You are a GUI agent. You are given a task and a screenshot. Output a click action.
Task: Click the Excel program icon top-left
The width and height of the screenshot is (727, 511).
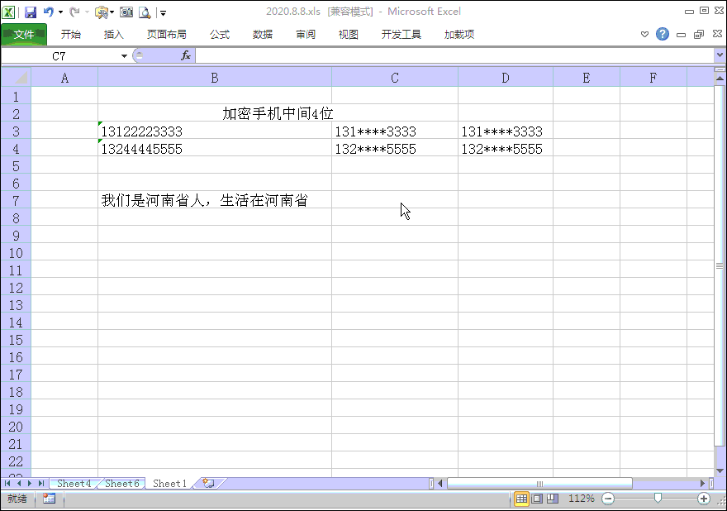click(10, 12)
